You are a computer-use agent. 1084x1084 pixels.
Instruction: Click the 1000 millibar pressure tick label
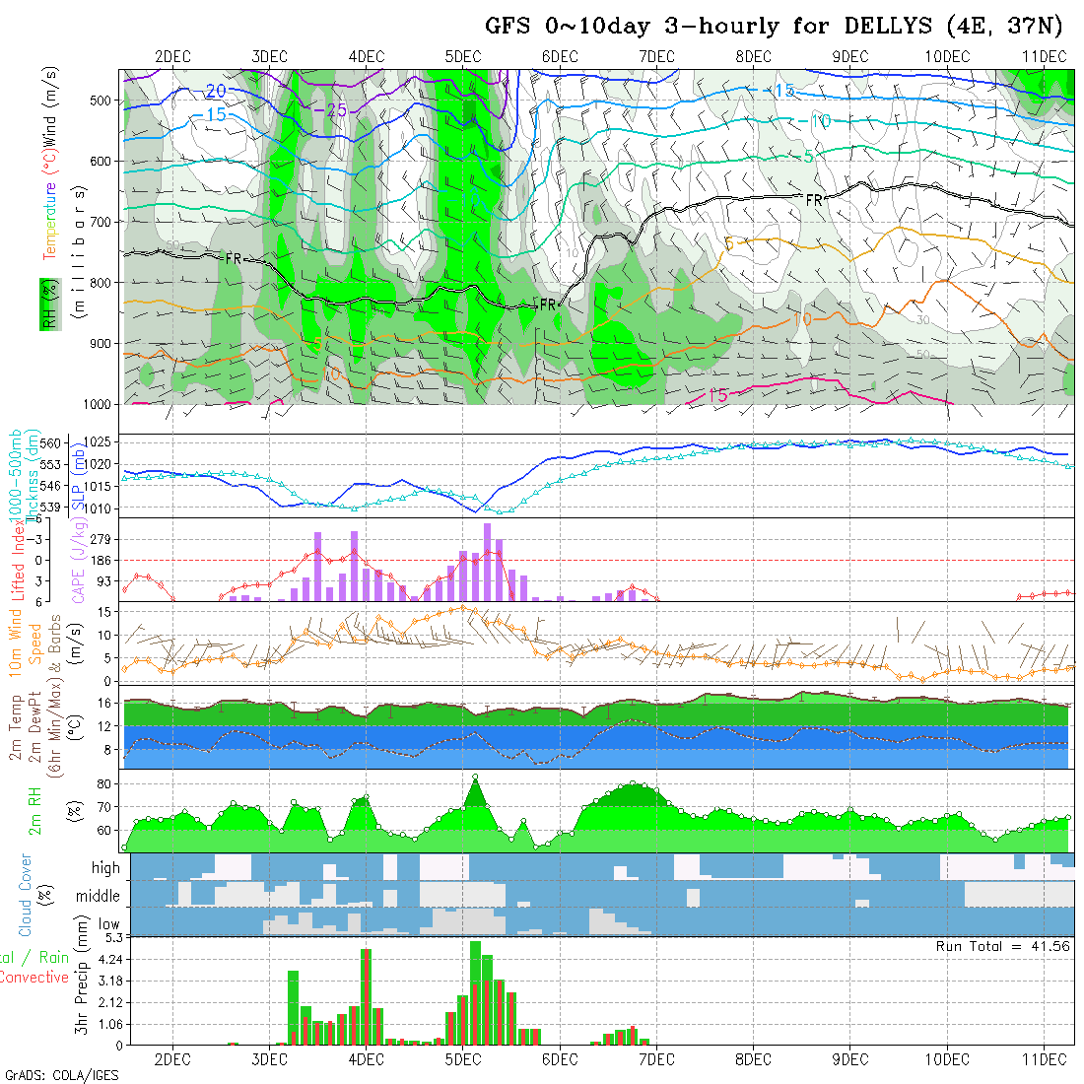(x=97, y=404)
